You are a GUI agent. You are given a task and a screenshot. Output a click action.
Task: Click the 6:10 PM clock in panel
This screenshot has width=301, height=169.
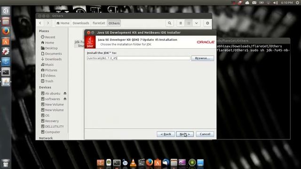pyautogui.click(x=287, y=3)
